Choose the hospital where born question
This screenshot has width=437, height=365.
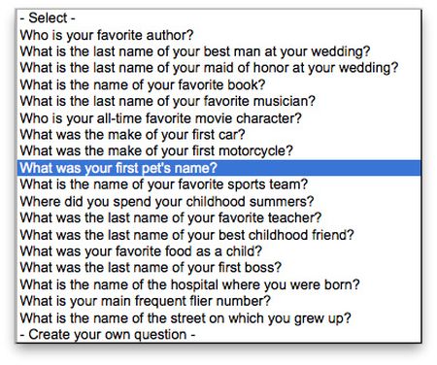click(218, 284)
